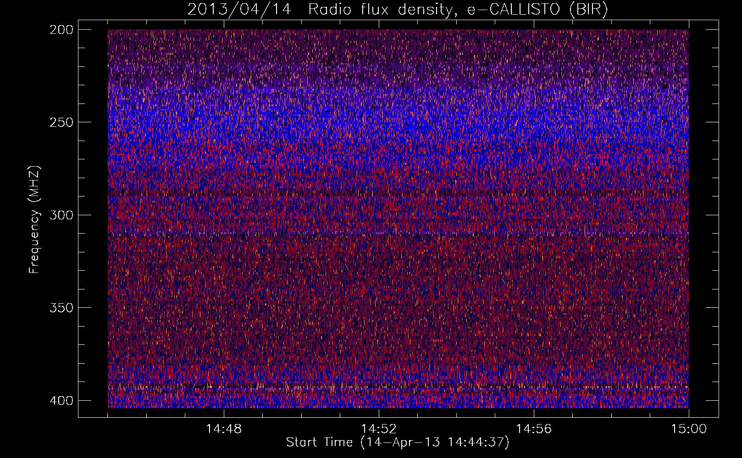This screenshot has width=742, height=458.
Task: Click the 14:56 time tick label
Action: [534, 429]
